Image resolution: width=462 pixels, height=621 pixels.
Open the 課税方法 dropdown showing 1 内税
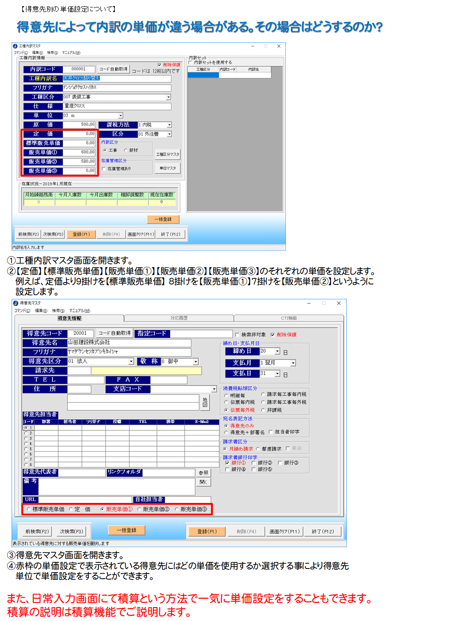[x=169, y=125]
